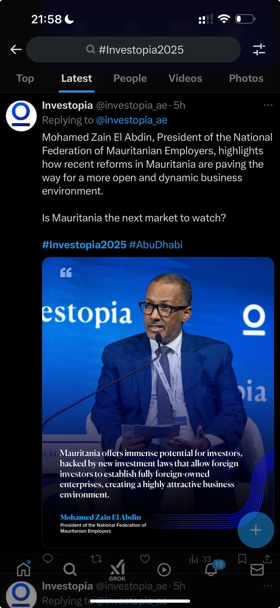The width and height of the screenshot is (280, 608).
Task: Open Mohamed Zain El Abdin quote image
Action: [158, 402]
